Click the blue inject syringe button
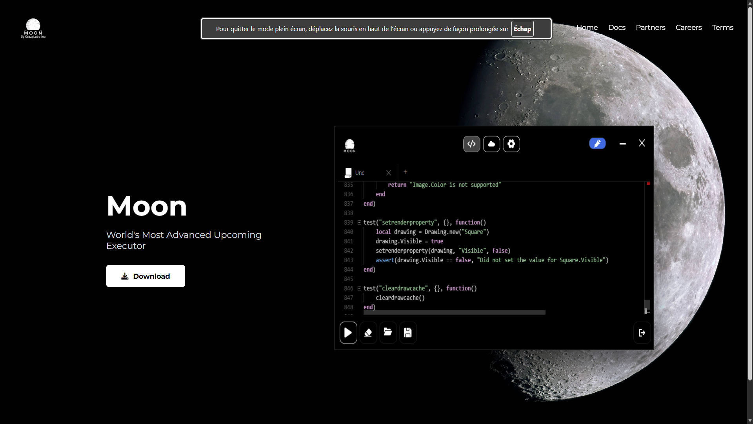Image resolution: width=753 pixels, height=424 pixels. tap(597, 144)
